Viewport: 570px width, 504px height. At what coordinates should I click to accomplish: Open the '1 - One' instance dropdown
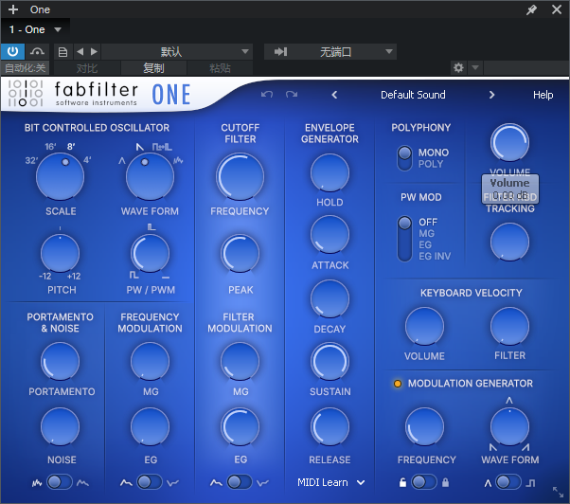[x=35, y=29]
